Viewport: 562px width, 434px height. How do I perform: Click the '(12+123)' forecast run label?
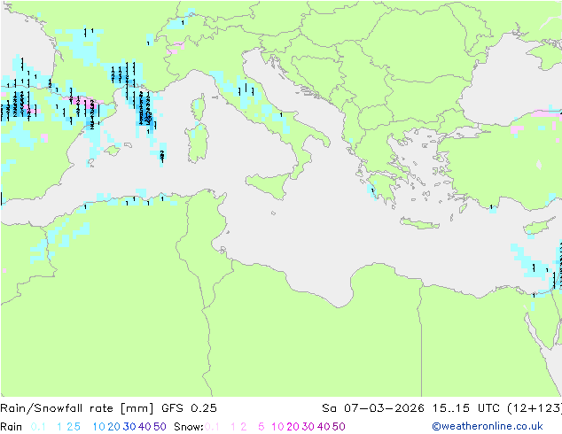click(x=535, y=407)
